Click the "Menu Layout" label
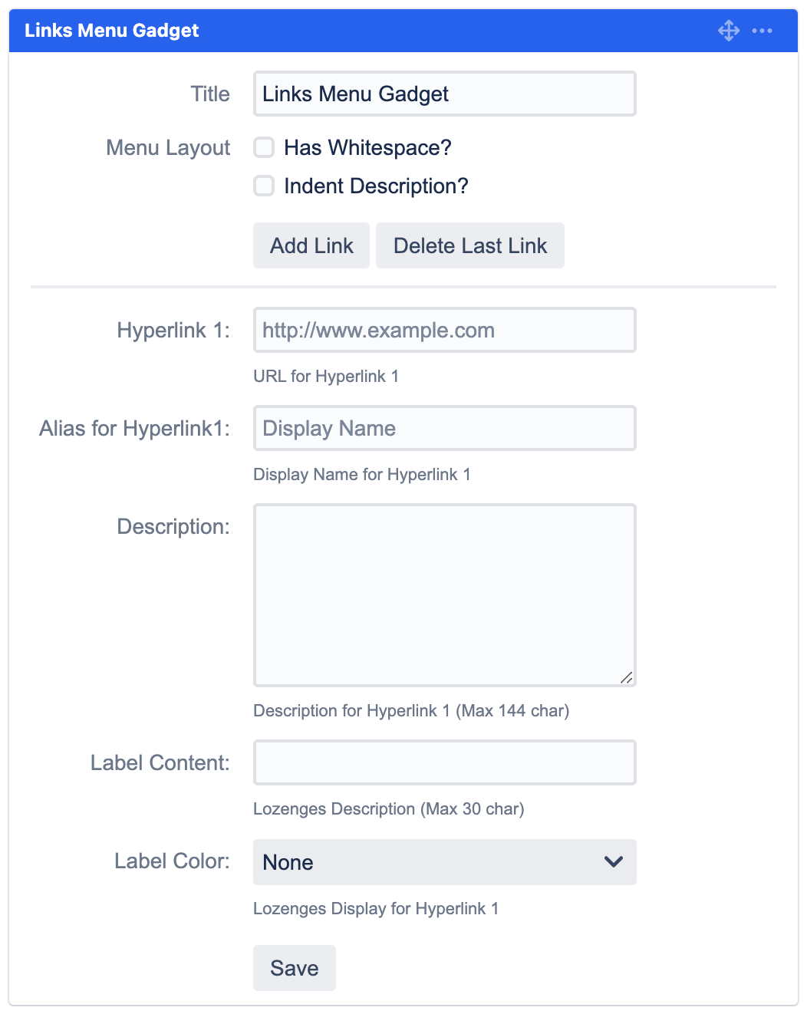This screenshot has width=807, height=1014. click(167, 147)
